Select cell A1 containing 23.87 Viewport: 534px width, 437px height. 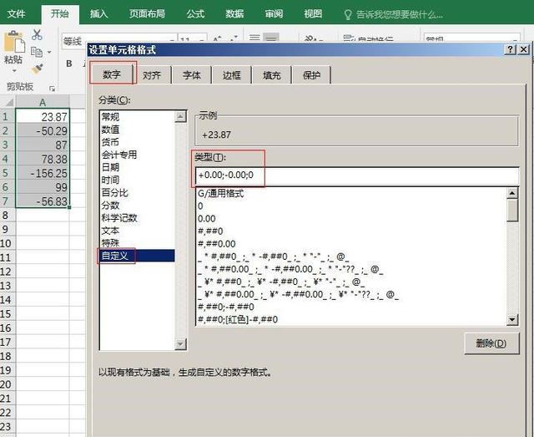(x=43, y=117)
